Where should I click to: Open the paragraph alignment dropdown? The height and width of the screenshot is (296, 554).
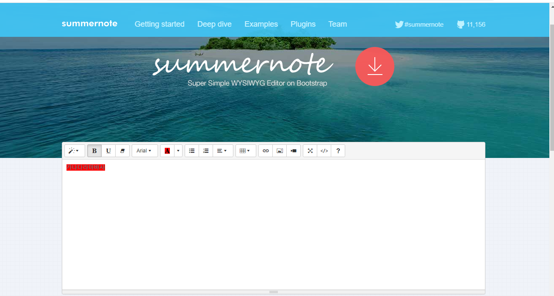point(223,151)
